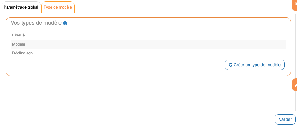Screen dimensions: 297x127
Task: Confirm with the Valider button
Action: coord(285,119)
